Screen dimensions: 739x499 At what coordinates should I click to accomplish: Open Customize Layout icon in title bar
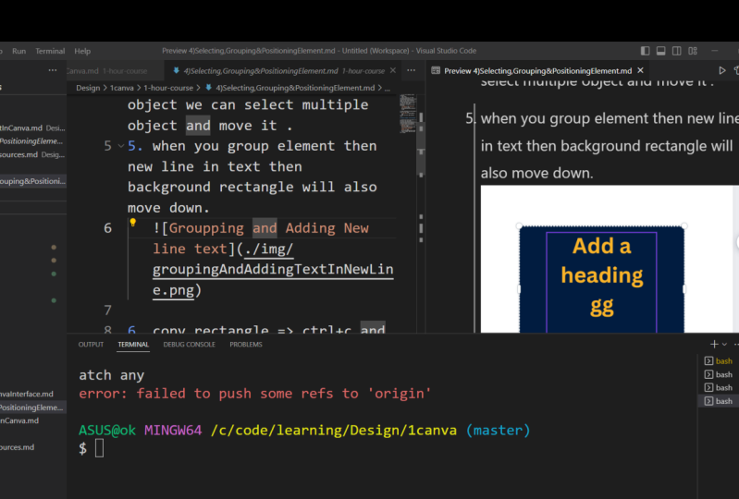tap(693, 51)
